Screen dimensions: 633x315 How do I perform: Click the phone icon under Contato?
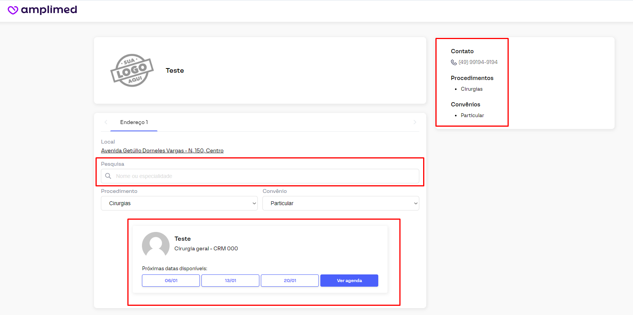pyautogui.click(x=453, y=62)
